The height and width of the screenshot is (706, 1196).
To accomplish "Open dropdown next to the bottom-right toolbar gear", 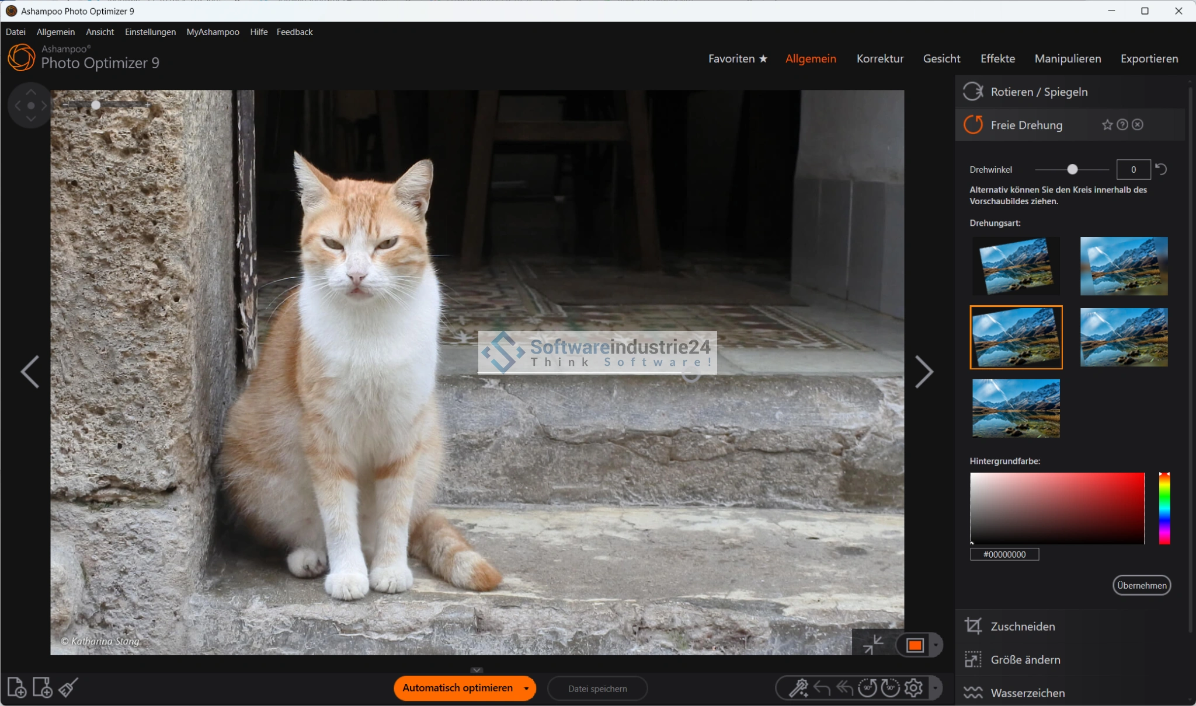I will click(936, 688).
